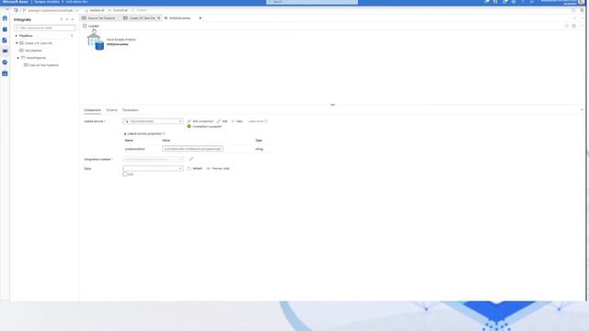Collapse the HelperPipeline folder

coord(18,58)
